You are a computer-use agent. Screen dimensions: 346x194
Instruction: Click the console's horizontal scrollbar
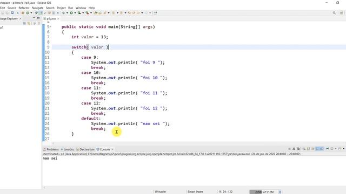[x=194, y=188]
